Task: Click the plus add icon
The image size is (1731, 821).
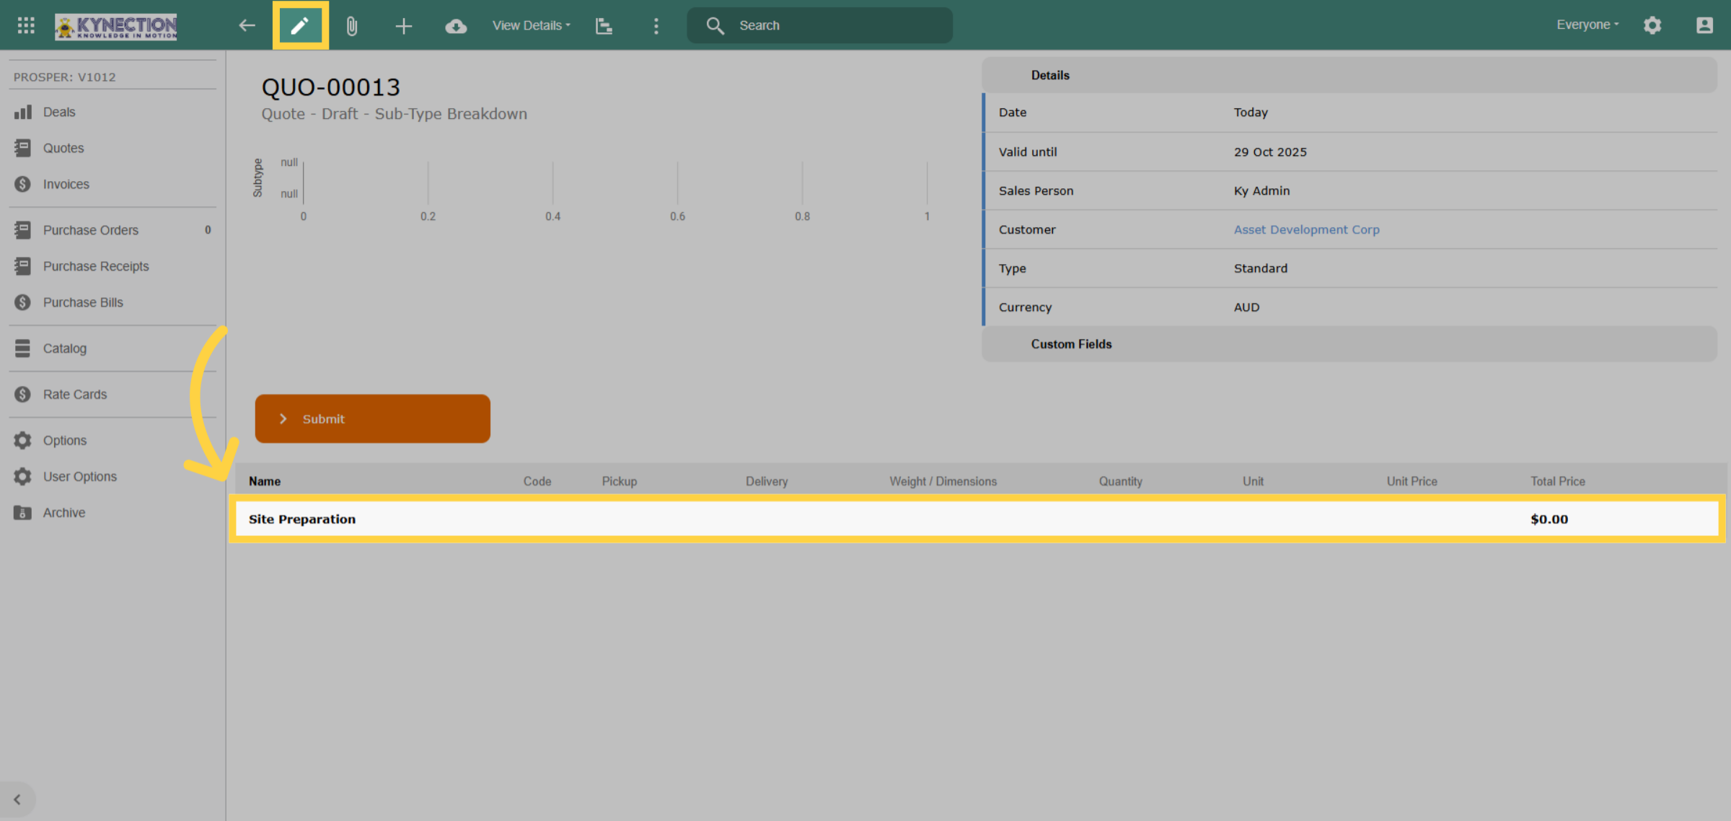Action: pyautogui.click(x=404, y=27)
